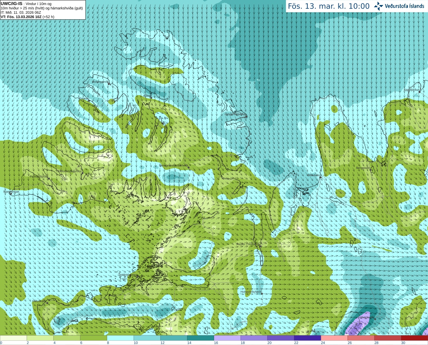Viewport: 428px width, 345px height.
Task: Click the Veðurstofa Íslands logo
Action: pyautogui.click(x=400, y=6)
